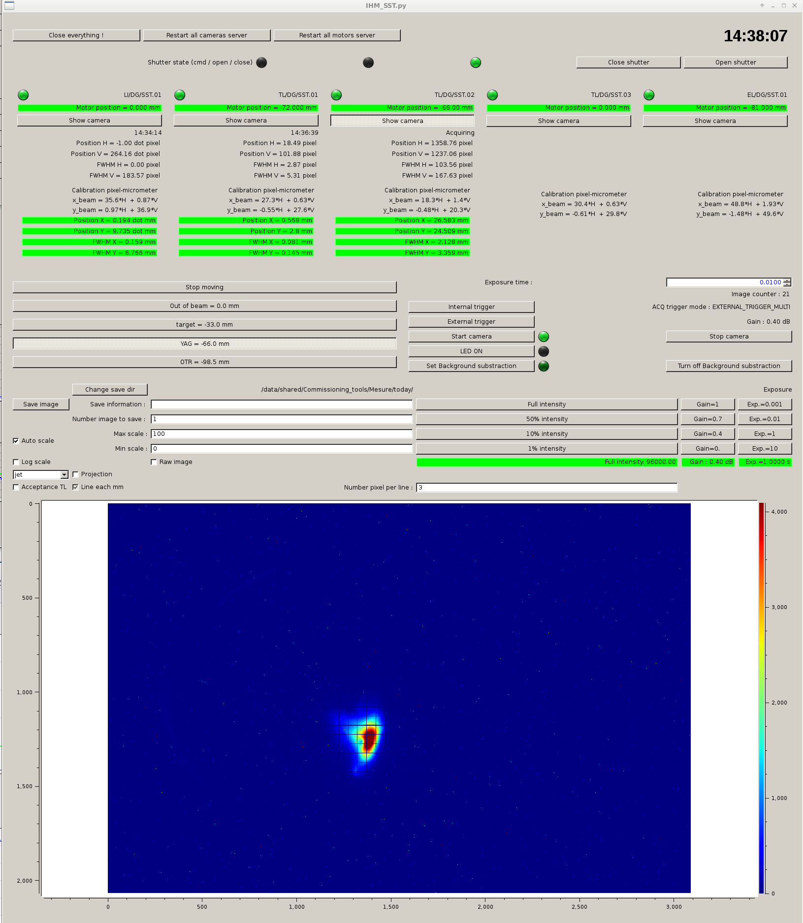Screen dimensions: 803x923
Task: Move screen to YAG = -66.0 mm
Action: pos(204,344)
